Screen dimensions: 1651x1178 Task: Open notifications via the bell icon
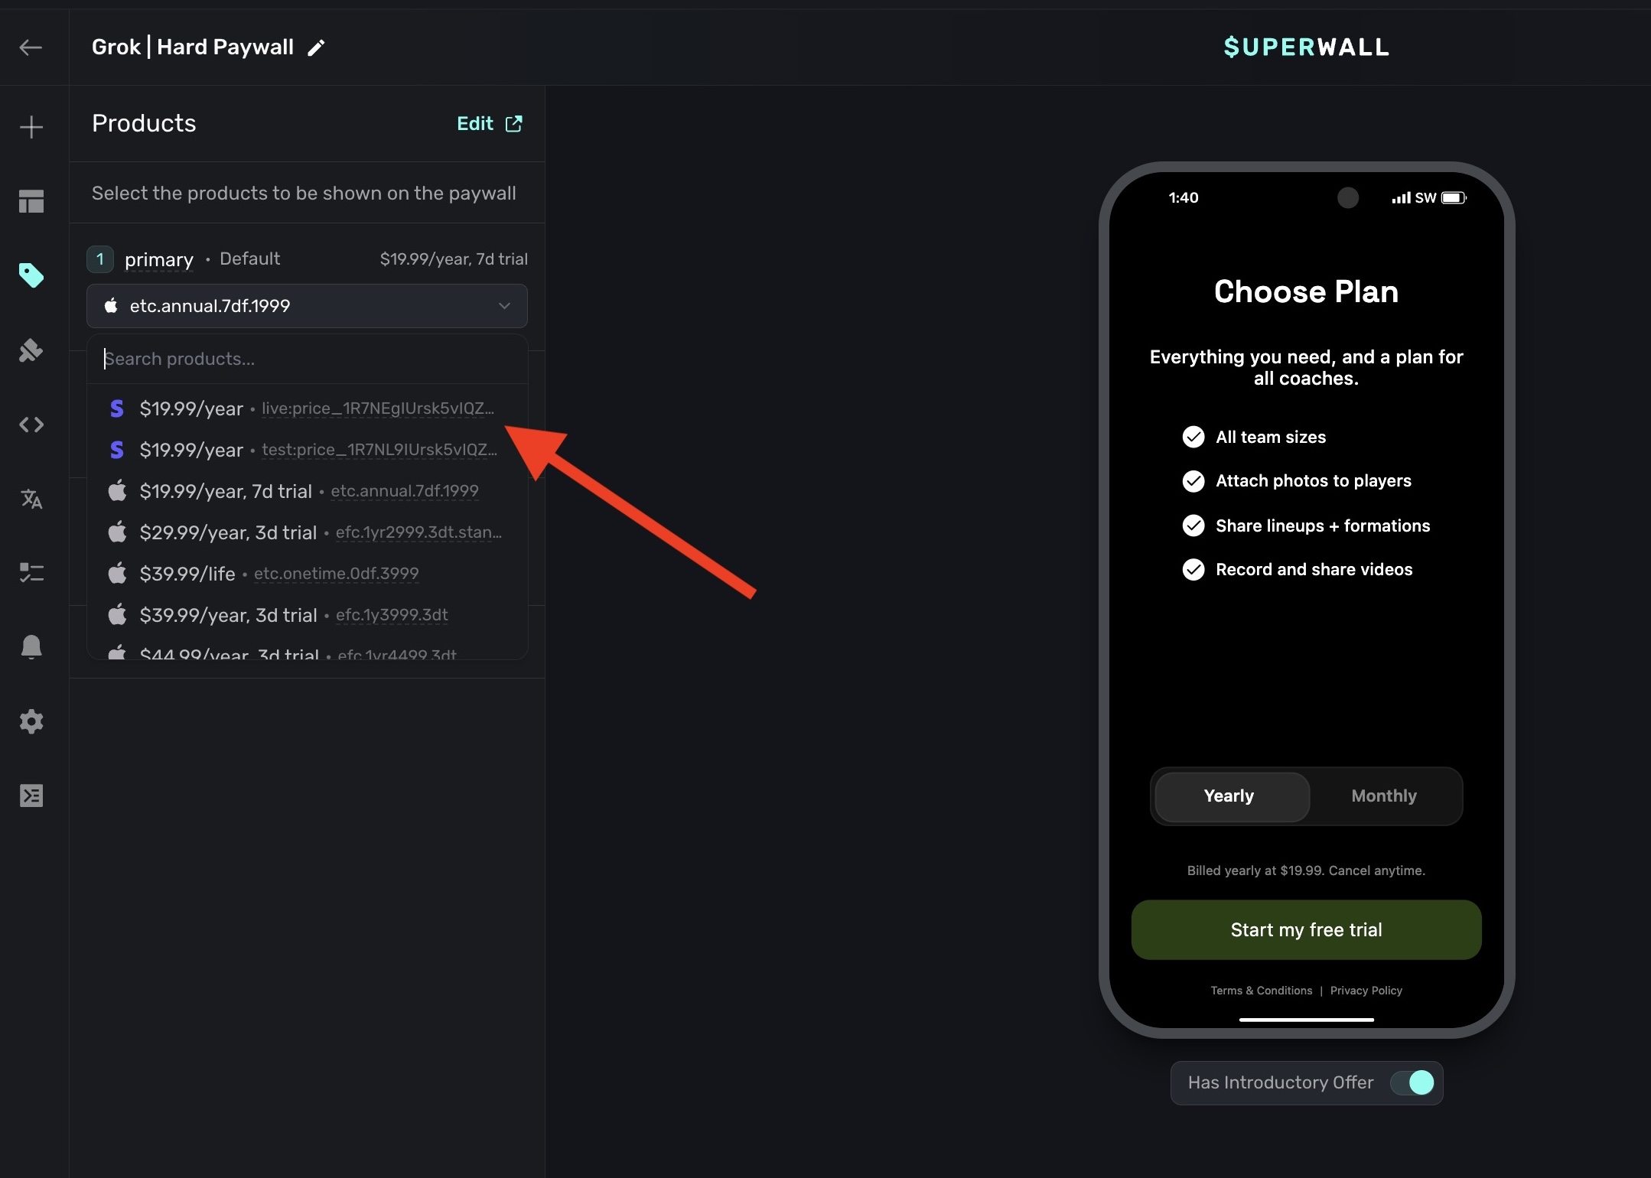click(x=32, y=647)
